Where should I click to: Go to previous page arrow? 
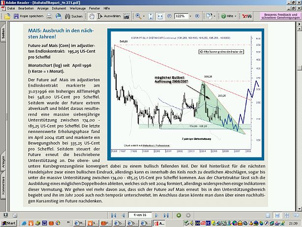tap(123, 215)
